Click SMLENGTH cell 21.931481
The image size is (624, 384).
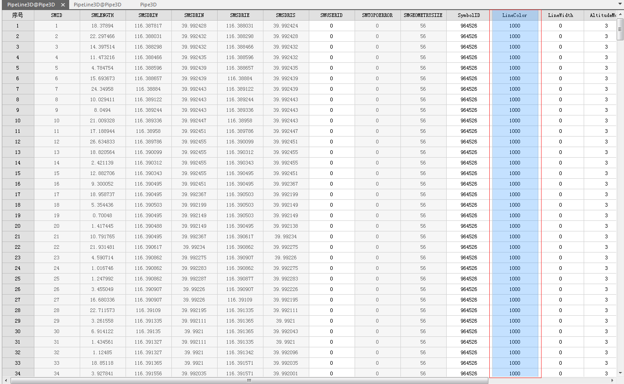click(x=103, y=247)
